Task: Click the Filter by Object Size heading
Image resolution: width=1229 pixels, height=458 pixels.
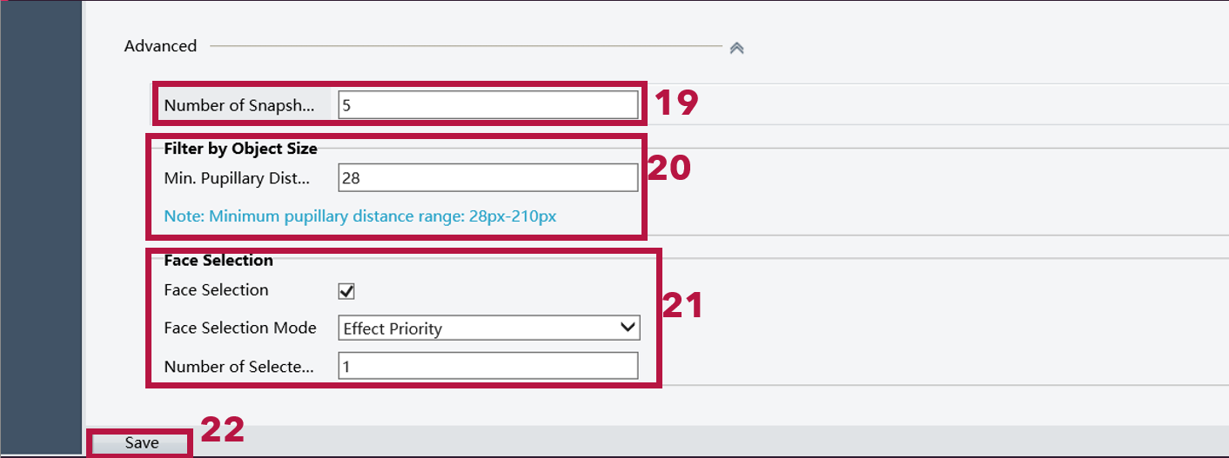Action: click(x=241, y=149)
